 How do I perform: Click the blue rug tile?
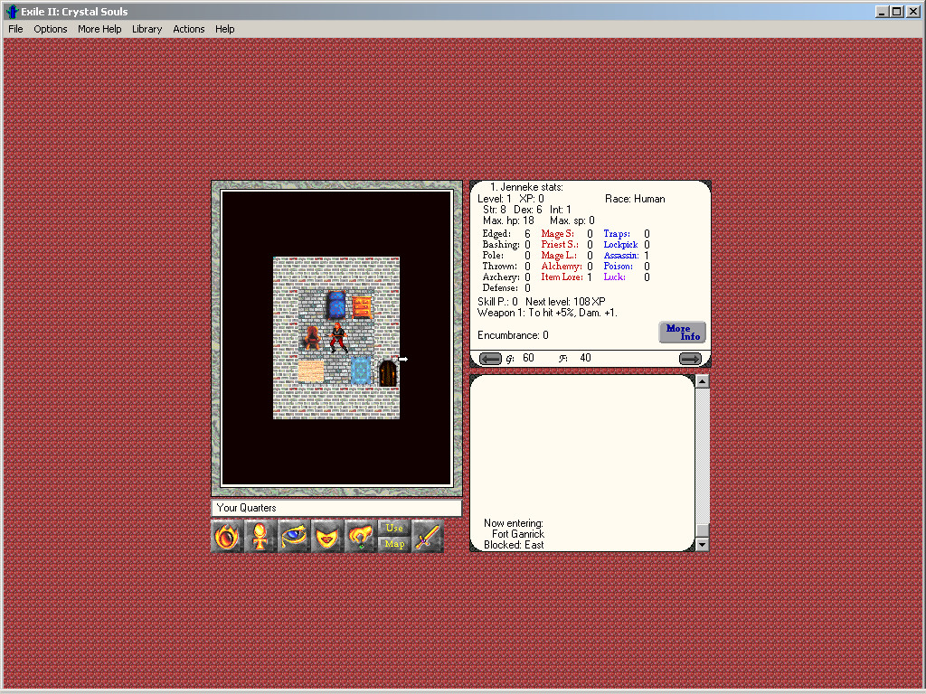(x=361, y=371)
